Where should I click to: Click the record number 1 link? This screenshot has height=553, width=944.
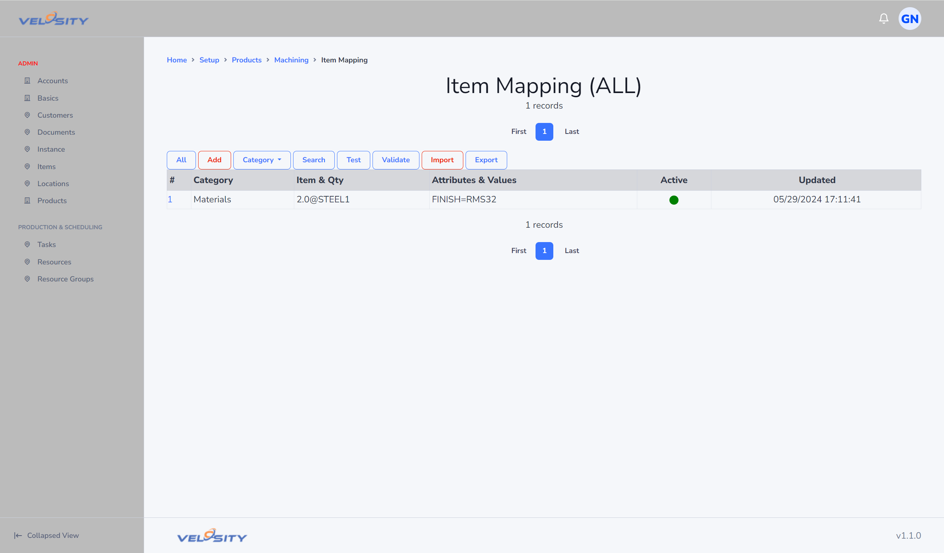(x=171, y=199)
